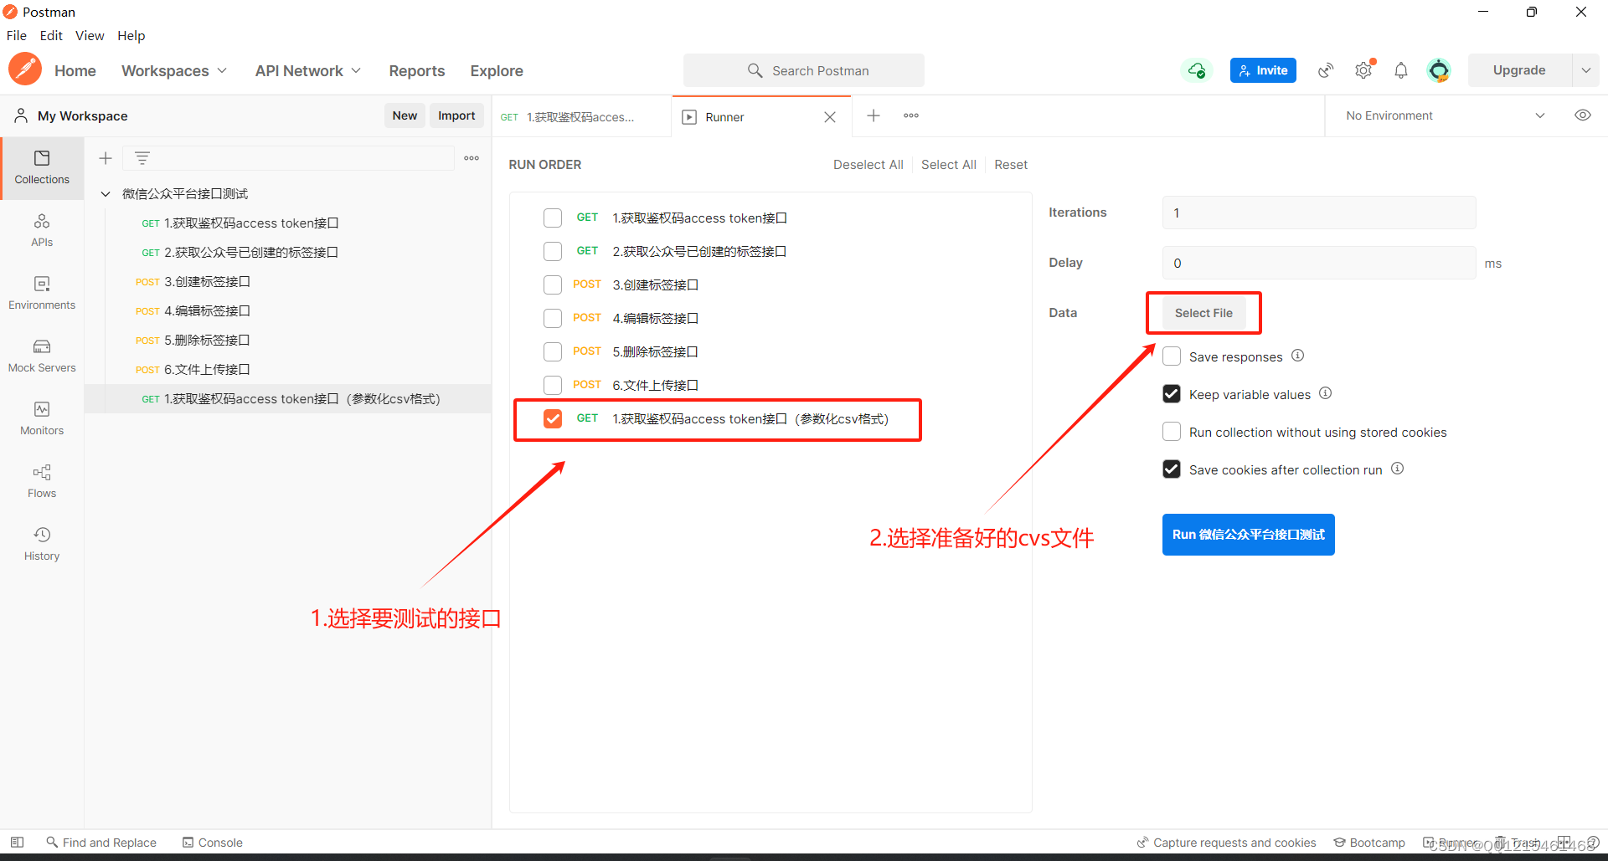Check GET 2.获取公众号已创建的标签接口 in run order

[x=553, y=251]
